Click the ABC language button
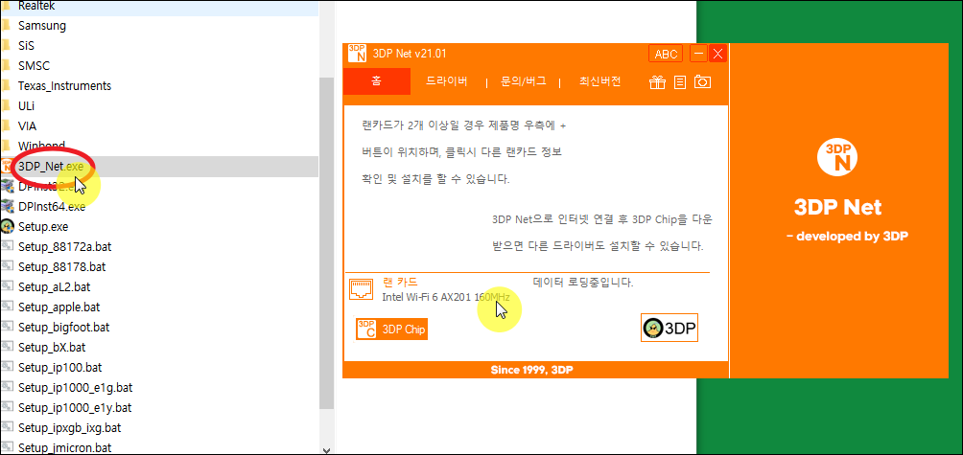 666,54
